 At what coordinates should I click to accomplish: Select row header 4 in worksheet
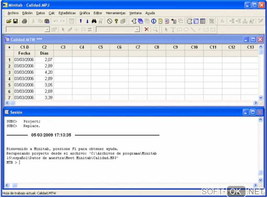tap(9, 79)
